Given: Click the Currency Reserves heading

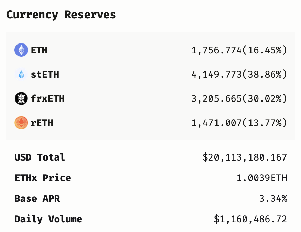Looking at the screenshot, I should coord(61,15).
